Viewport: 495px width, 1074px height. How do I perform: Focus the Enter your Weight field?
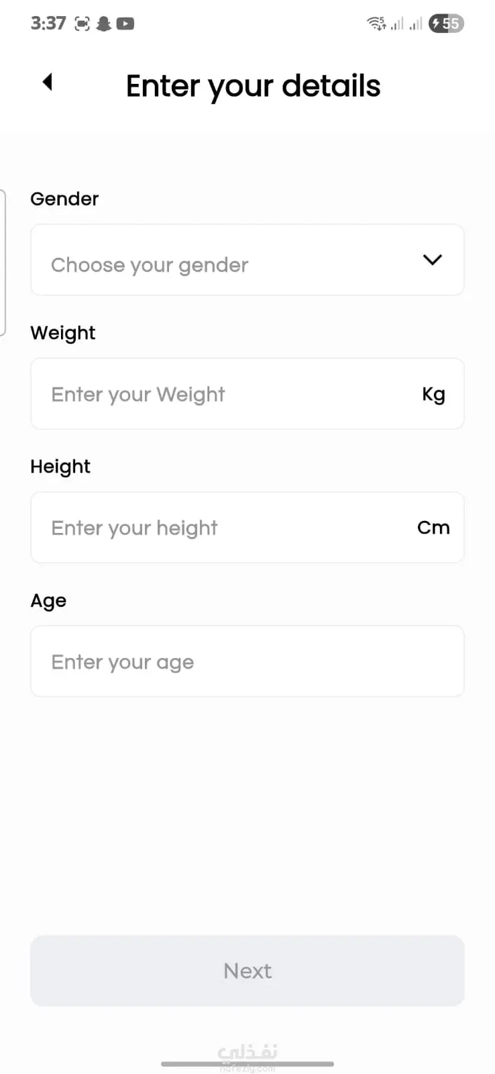tap(221, 394)
